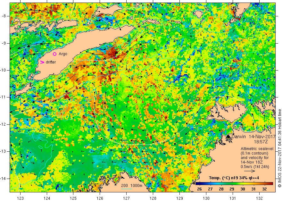This screenshot has width=282, height=202.
Task: Click latitude axis label -12
Action: pyautogui.click(x=4, y=124)
